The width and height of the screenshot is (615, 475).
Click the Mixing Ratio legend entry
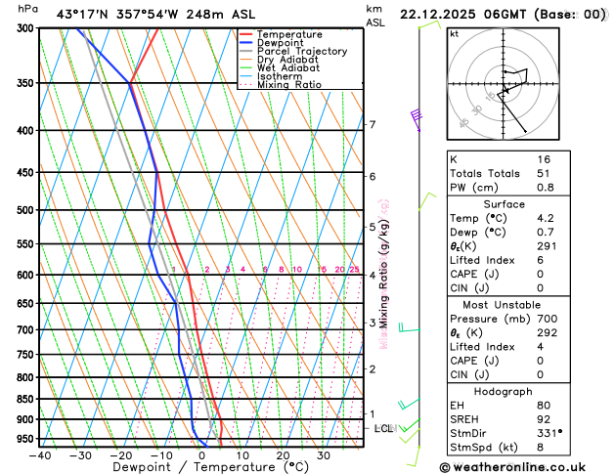tap(281, 85)
